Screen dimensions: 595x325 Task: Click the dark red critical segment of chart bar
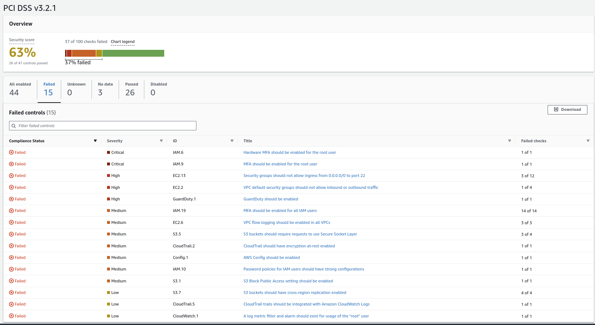[66, 53]
